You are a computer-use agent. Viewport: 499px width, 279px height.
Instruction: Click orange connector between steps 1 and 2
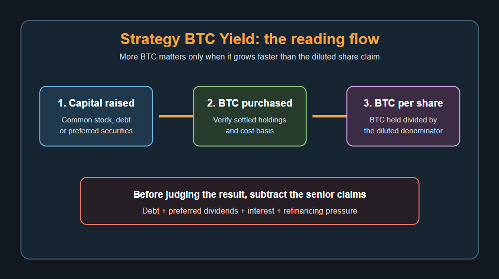tap(176, 116)
